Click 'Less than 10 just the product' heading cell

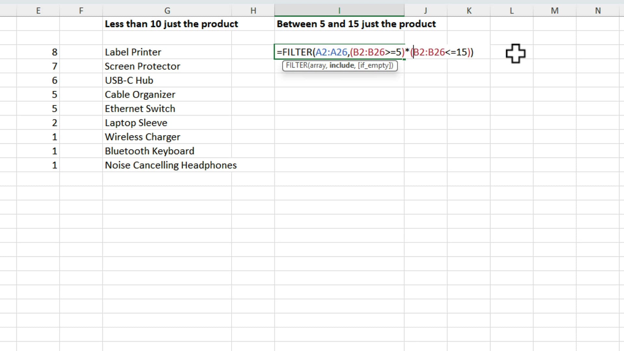coord(171,24)
